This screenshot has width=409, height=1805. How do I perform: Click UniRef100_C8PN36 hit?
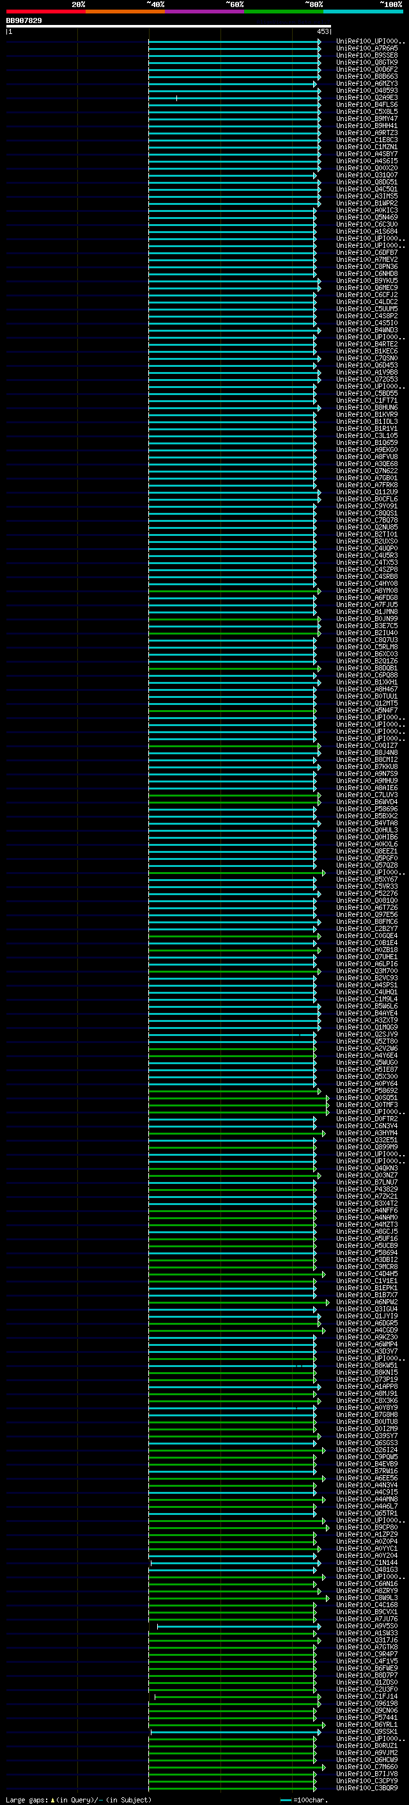point(367,267)
